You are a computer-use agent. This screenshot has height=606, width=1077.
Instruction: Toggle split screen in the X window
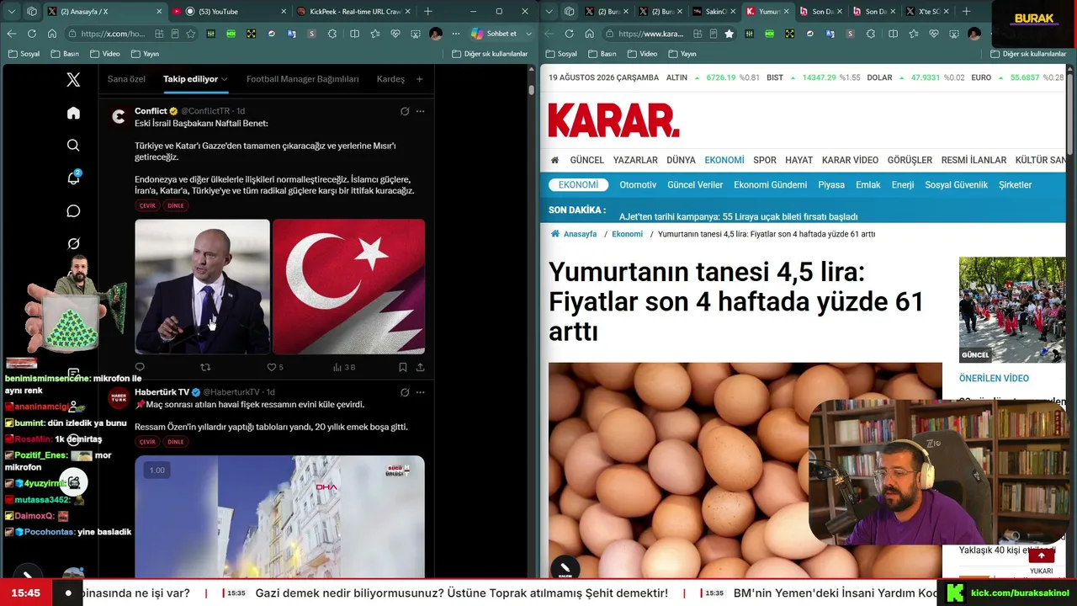(354, 34)
